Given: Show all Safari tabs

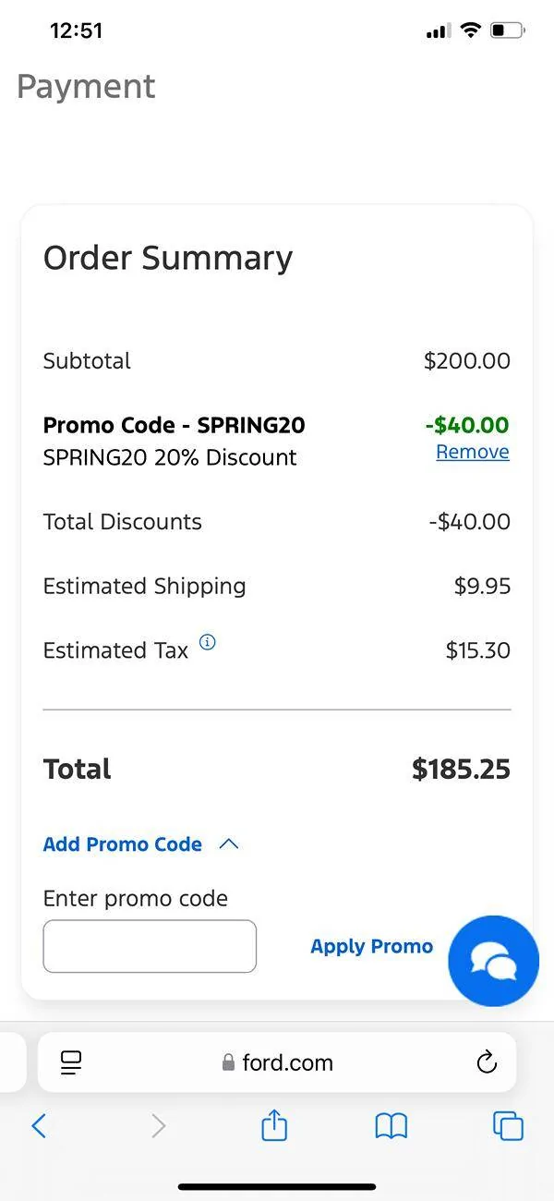Looking at the screenshot, I should coord(508,1125).
